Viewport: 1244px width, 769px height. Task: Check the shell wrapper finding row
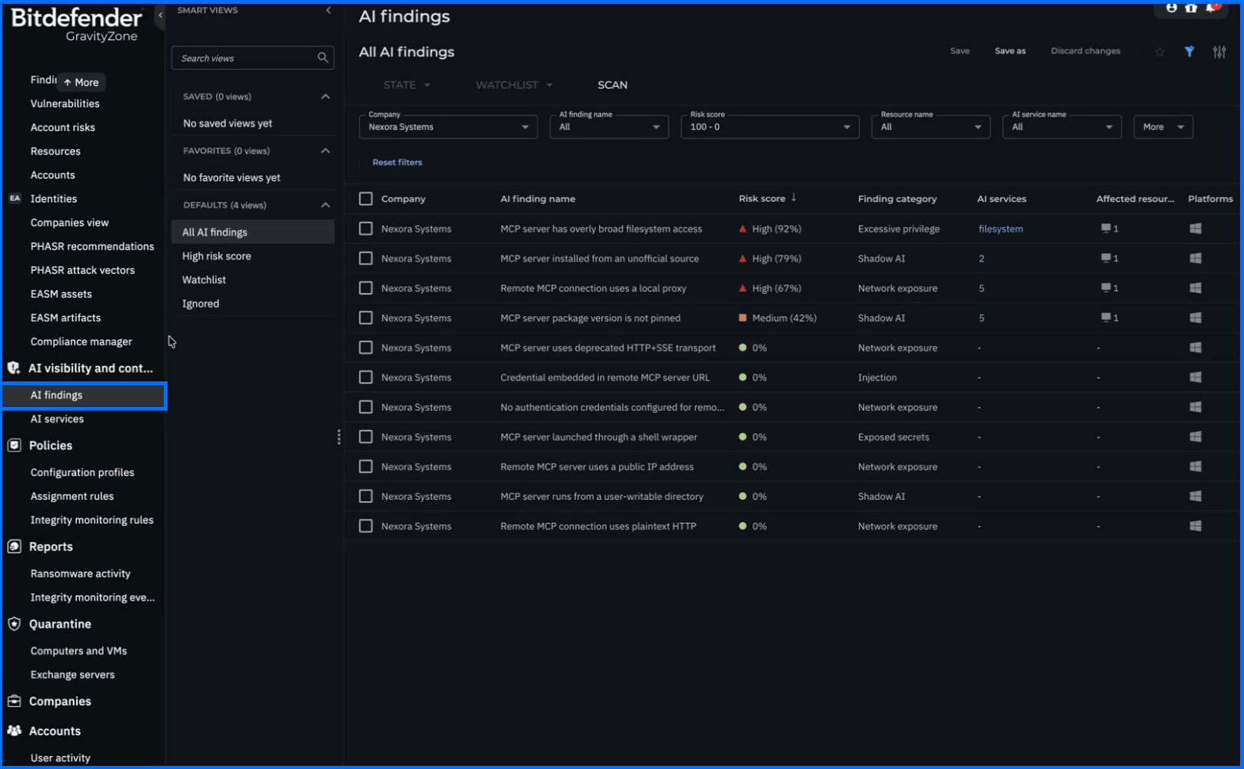(x=366, y=437)
